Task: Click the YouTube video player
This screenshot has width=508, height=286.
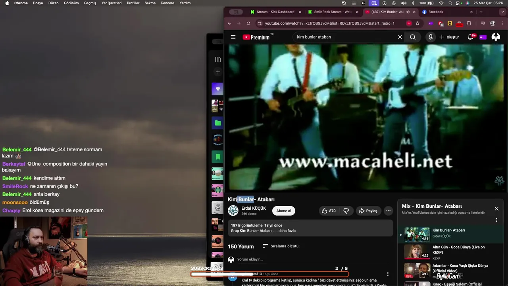Action: pos(366,118)
